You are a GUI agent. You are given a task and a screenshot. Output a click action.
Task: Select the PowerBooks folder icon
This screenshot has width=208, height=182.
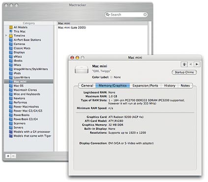[11, 115]
